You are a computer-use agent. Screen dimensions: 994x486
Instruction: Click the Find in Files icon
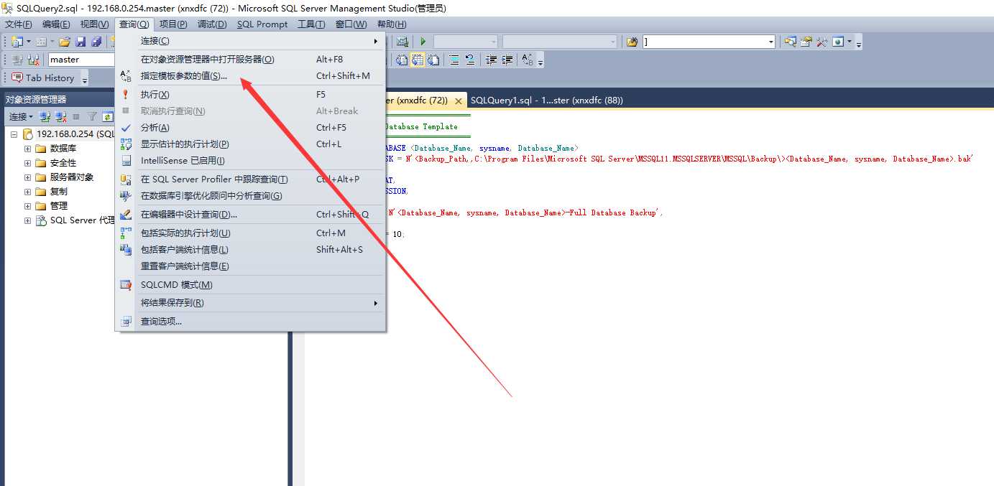pos(632,42)
